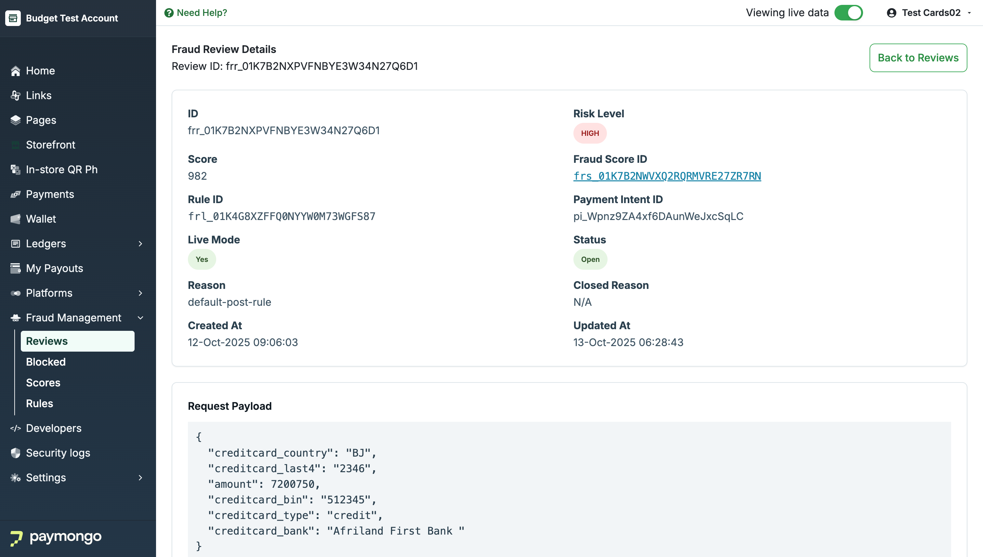
Task: Click the Home house icon in sidebar
Action: click(x=15, y=71)
